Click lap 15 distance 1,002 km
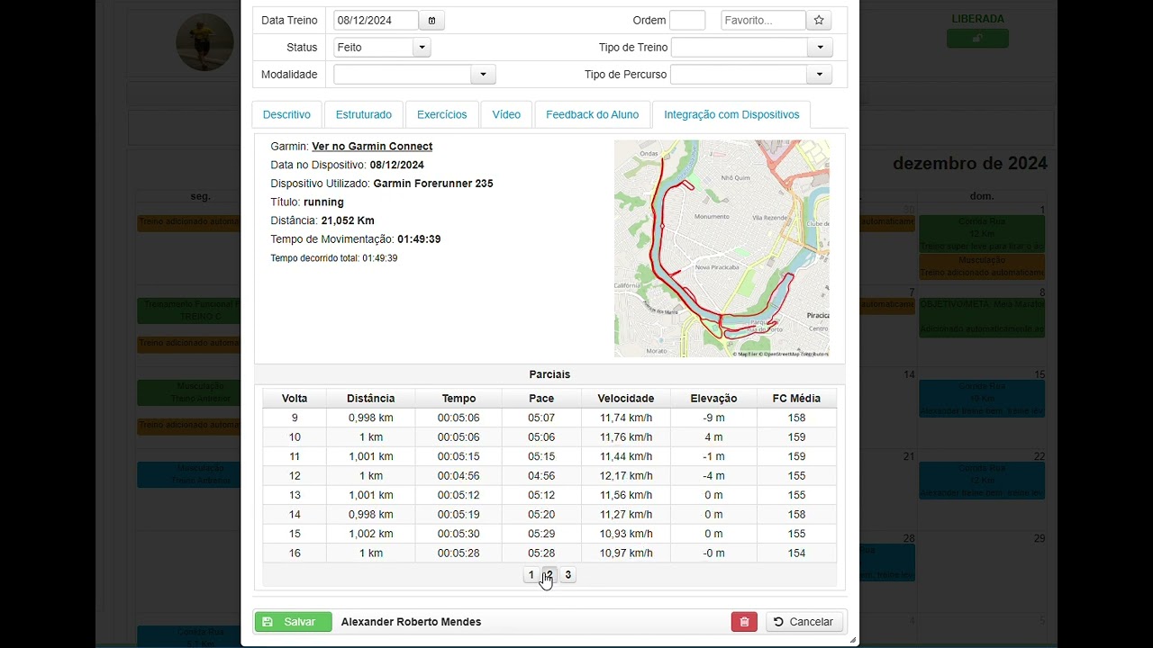The image size is (1153, 648). (371, 534)
